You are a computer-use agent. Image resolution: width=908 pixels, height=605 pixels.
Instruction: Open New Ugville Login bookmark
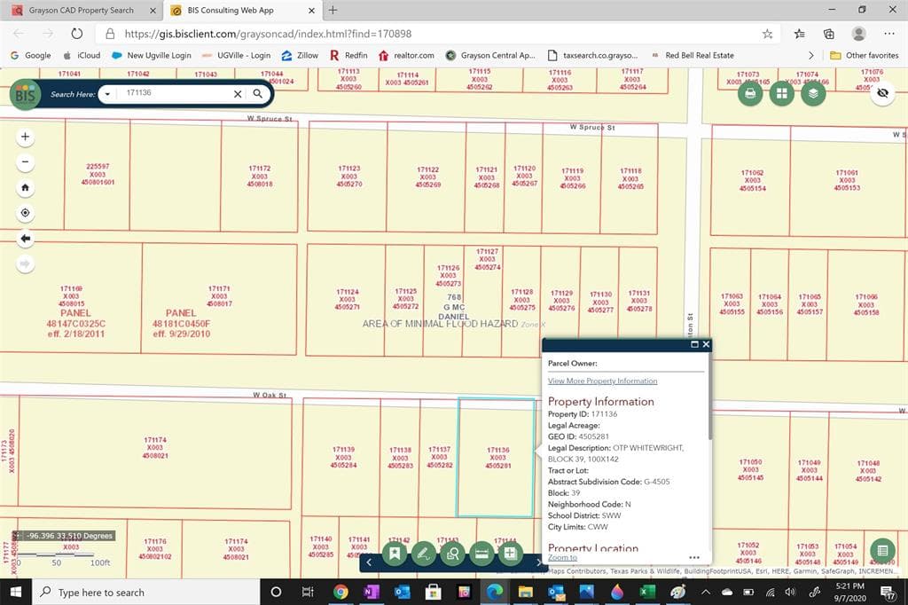point(152,56)
